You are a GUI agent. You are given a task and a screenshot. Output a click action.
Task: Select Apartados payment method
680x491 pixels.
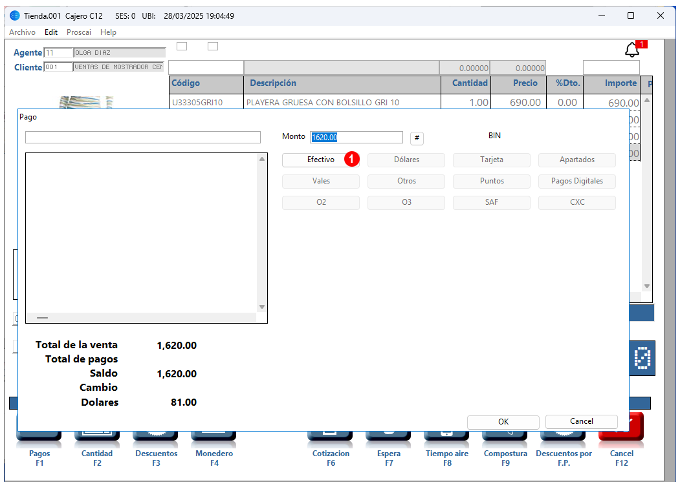pyautogui.click(x=576, y=160)
